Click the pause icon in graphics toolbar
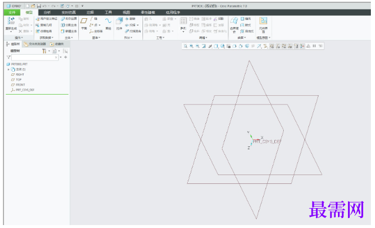 [x=314, y=46]
